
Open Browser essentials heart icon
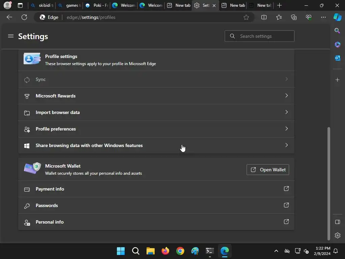309,17
